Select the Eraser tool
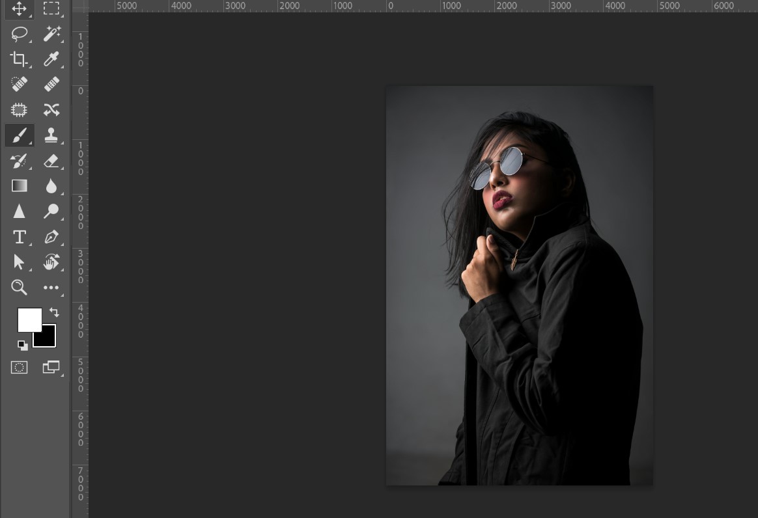Viewport: 758px width, 518px height. coord(51,161)
